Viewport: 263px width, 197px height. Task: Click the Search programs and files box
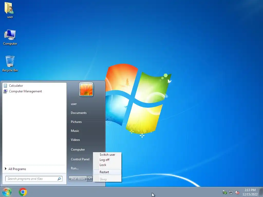pyautogui.click(x=34, y=179)
